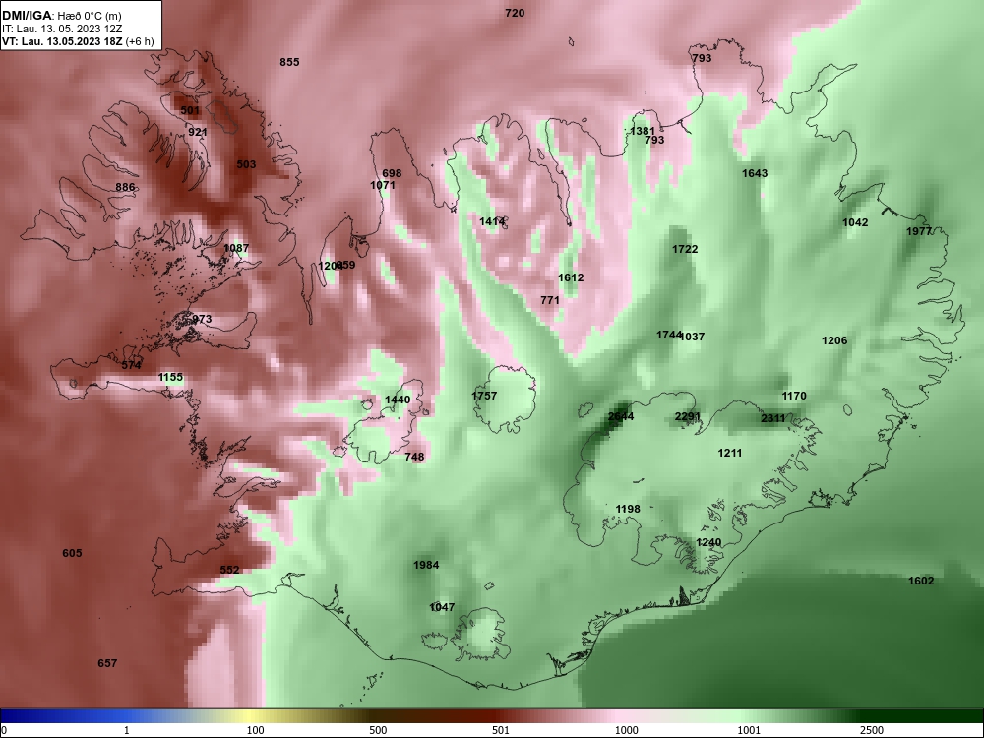This screenshot has width=984, height=738.
Task: Click the 1602 value in the southeast sea
Action: [921, 581]
